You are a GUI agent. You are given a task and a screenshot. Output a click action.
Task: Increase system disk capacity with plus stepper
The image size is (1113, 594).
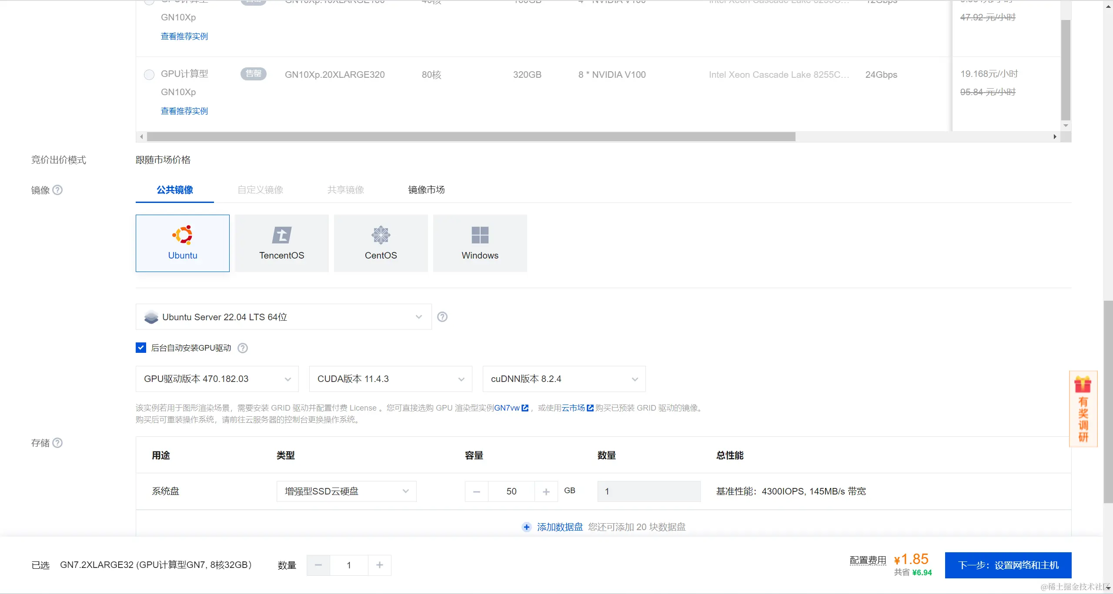click(x=546, y=491)
